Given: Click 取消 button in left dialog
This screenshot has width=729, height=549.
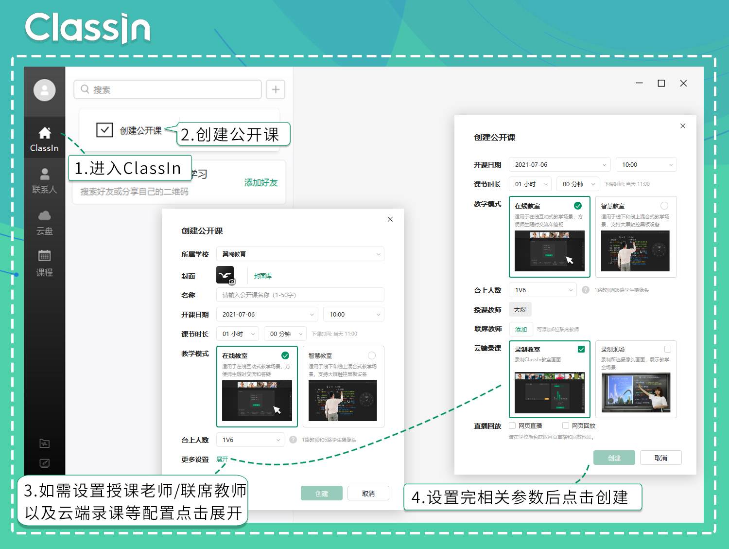Looking at the screenshot, I should 368,493.
